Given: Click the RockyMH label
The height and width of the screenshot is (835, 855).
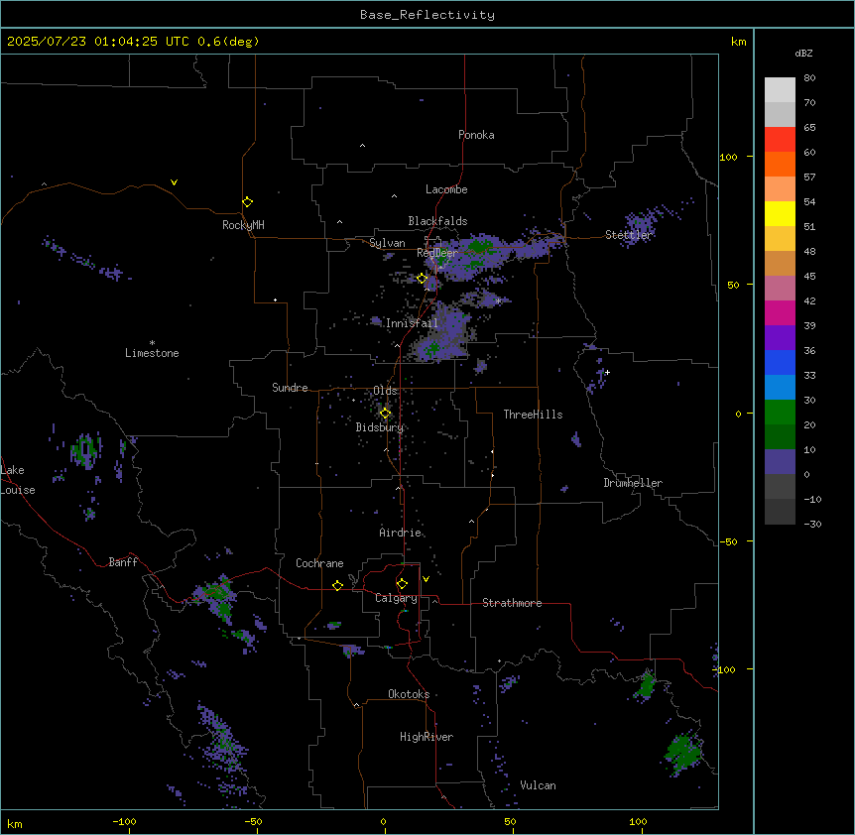Looking at the screenshot, I should click(243, 225).
